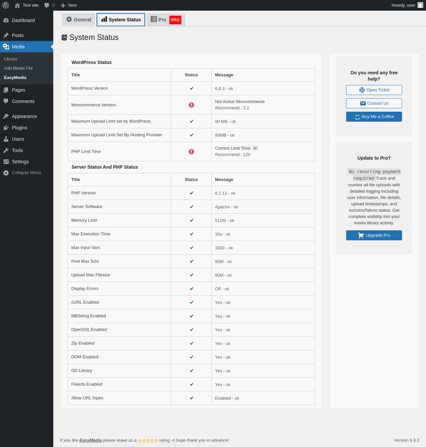The width and height of the screenshot is (426, 447).
Task: Click the Test site home icon
Action: [17, 5]
